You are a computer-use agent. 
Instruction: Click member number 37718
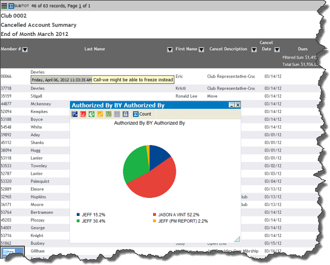coord(6,88)
